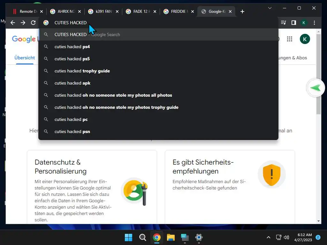Open the Windows Start menu

coord(128,237)
